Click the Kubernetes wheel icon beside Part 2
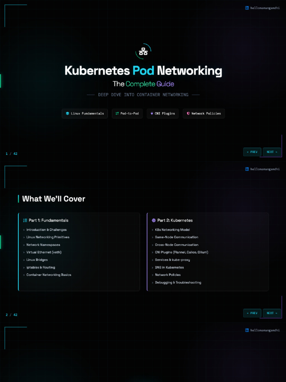286x382 pixels. (x=154, y=220)
